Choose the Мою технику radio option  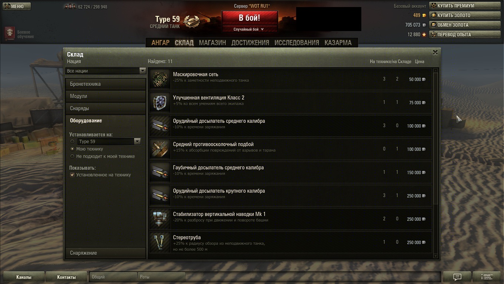(x=72, y=149)
